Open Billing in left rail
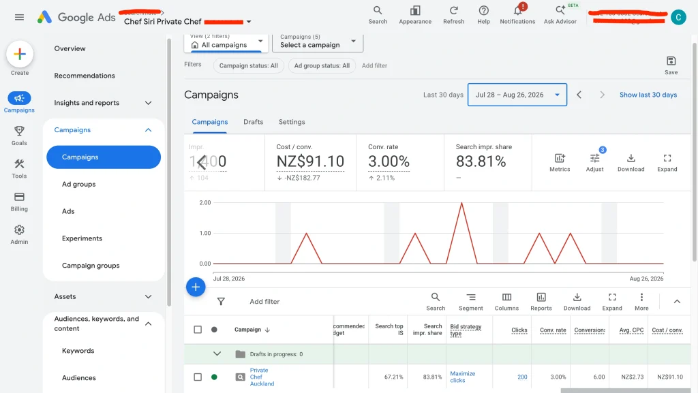Screen dimensions: 698x393 19,202
